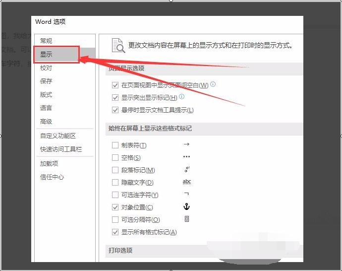This screenshot has height=271, width=342.
Task: Click the document magnifier display icon
Action: [x=118, y=46]
